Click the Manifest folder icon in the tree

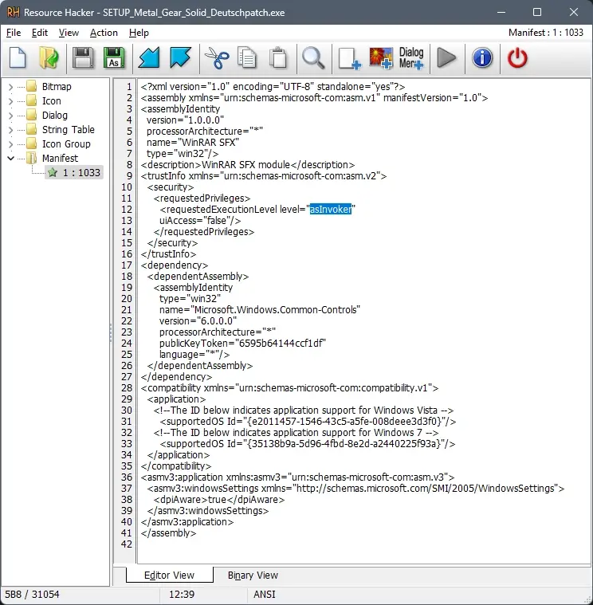click(x=32, y=158)
